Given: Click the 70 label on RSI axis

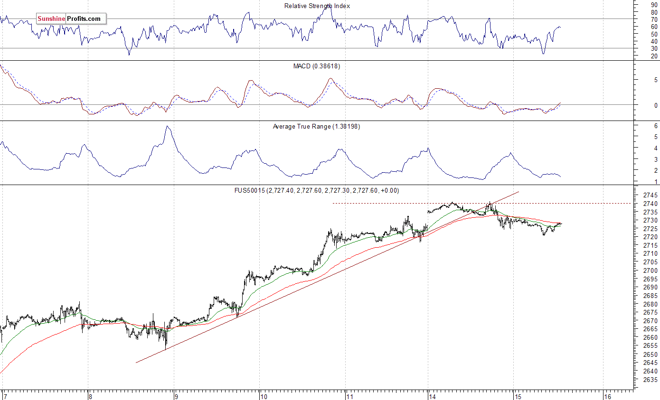Looking at the screenshot, I should [654, 19].
